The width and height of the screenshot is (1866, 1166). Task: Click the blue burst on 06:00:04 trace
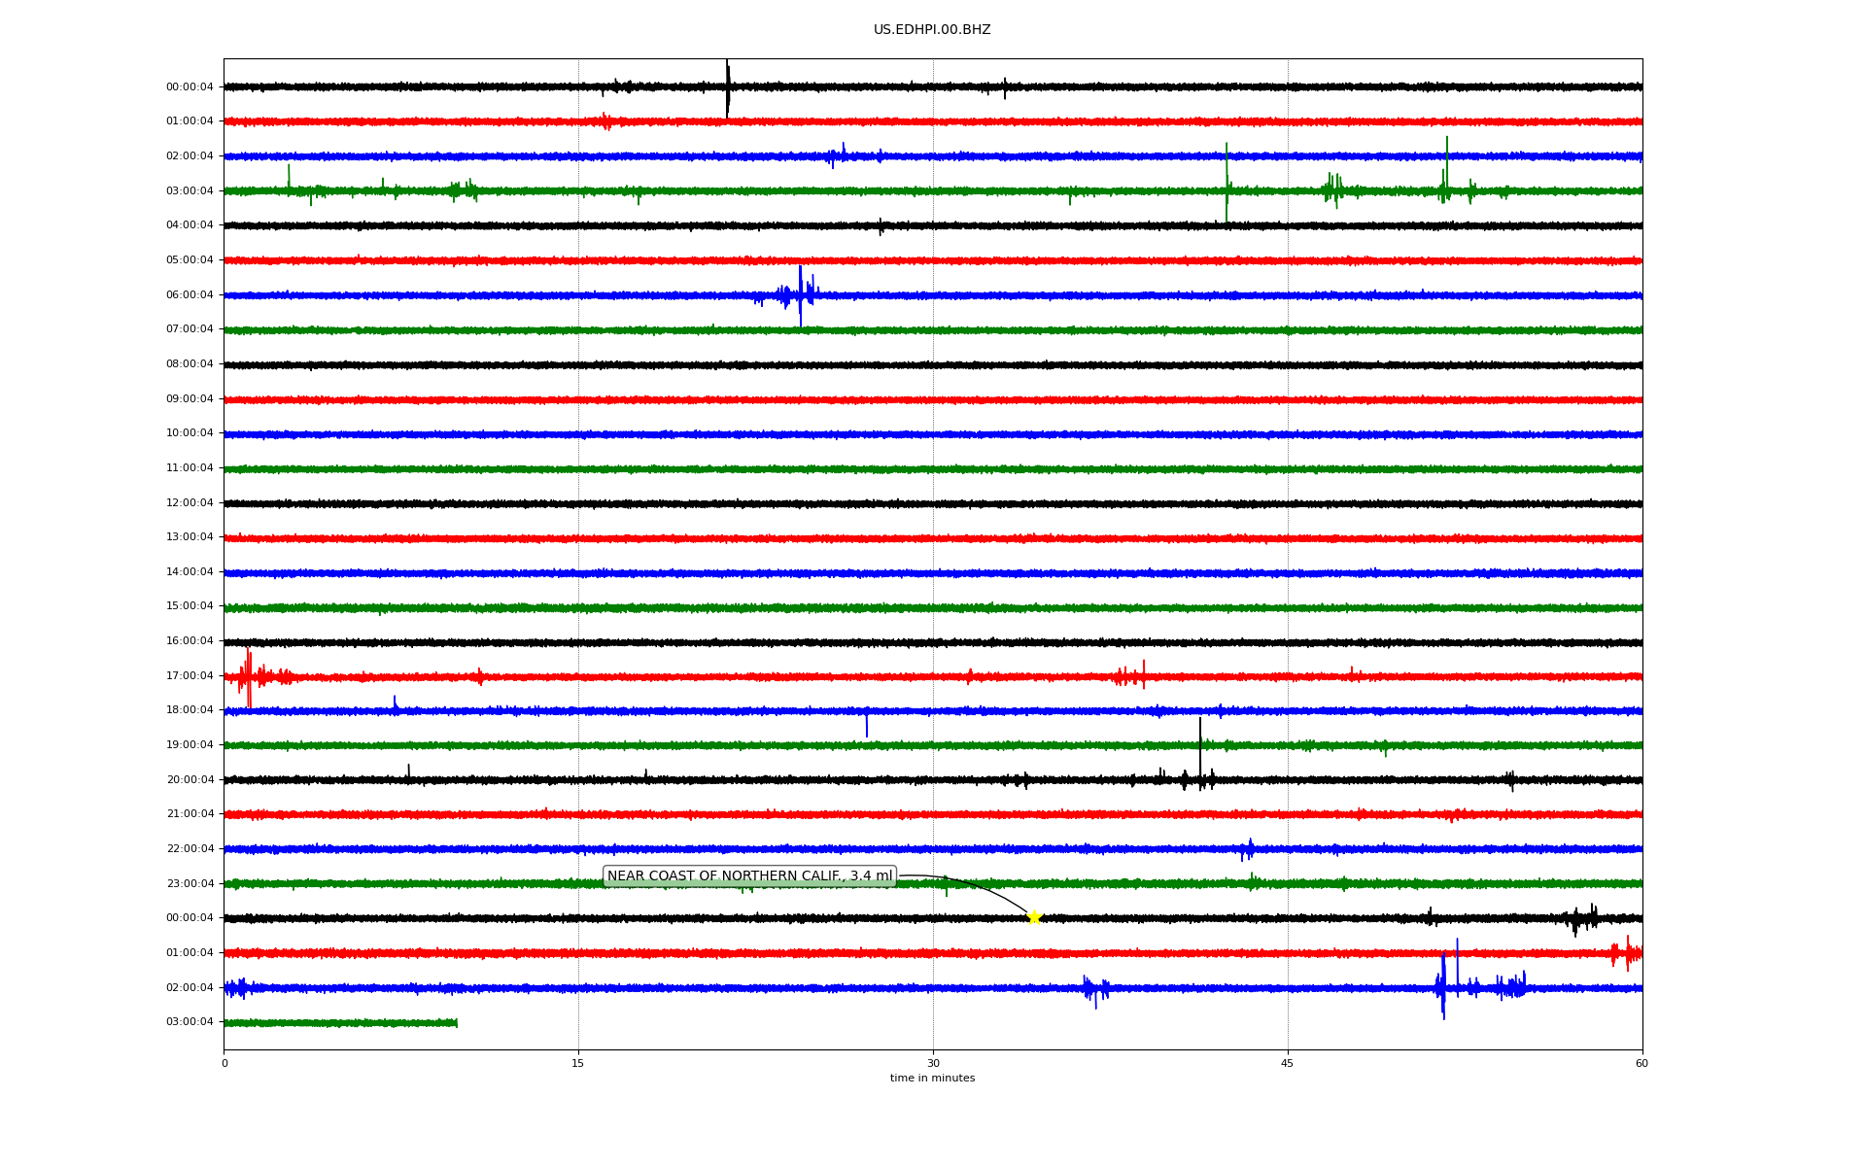(x=800, y=293)
